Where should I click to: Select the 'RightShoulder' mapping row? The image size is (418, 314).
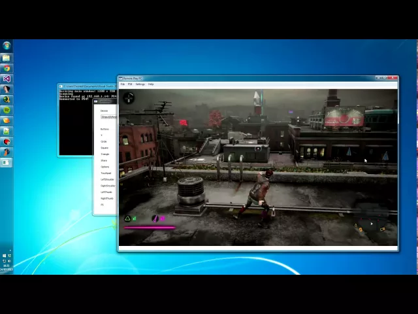[108, 186]
